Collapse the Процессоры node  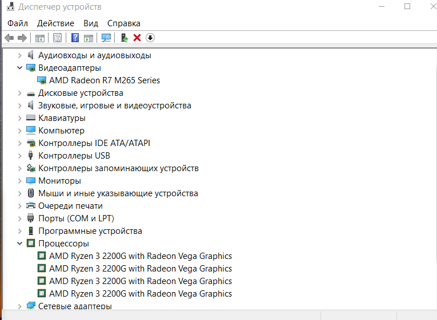[19, 244]
